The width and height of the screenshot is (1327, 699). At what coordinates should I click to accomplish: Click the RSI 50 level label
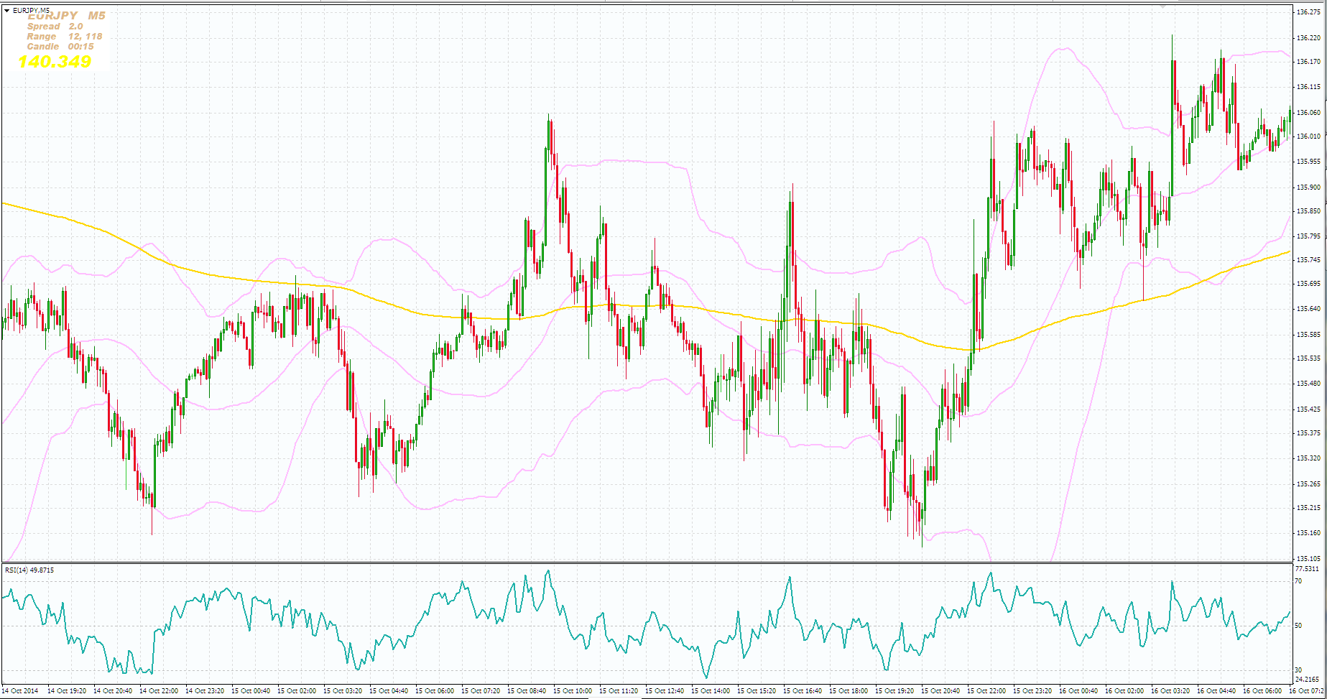(x=1298, y=626)
